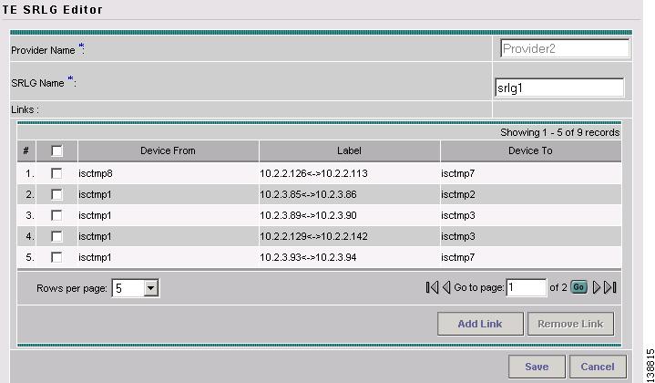Jump to the last page of records
655x383 pixels.
[x=610, y=287]
